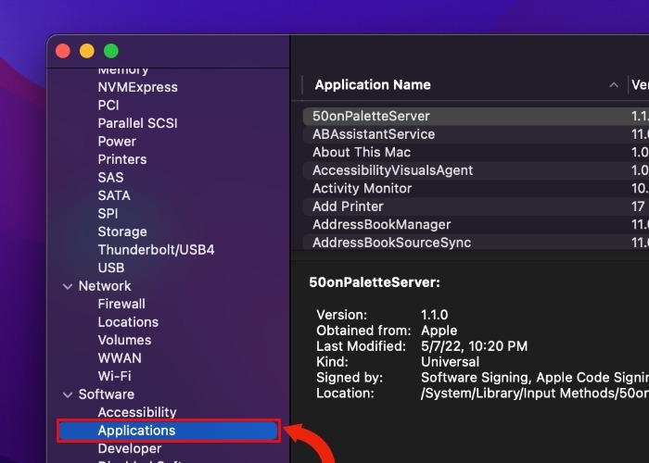Select Locations under Network
This screenshot has width=649, height=463.
tap(128, 322)
